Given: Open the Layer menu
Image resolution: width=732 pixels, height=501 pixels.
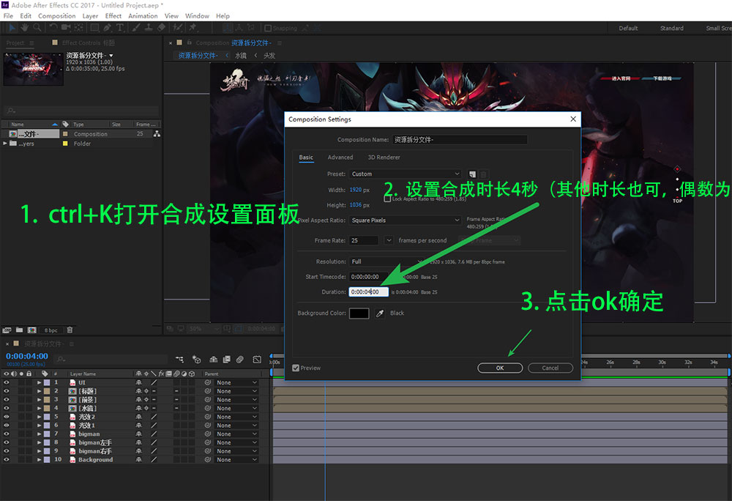Looking at the screenshot, I should [90, 16].
